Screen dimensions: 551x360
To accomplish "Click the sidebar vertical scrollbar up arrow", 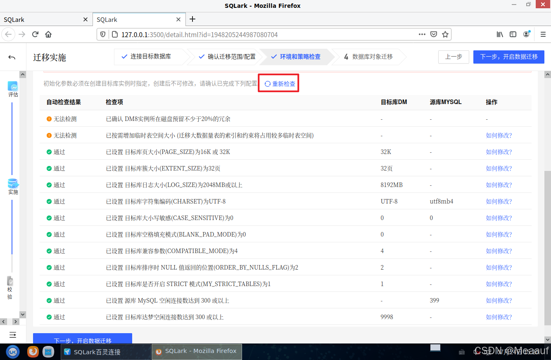I will [23, 75].
